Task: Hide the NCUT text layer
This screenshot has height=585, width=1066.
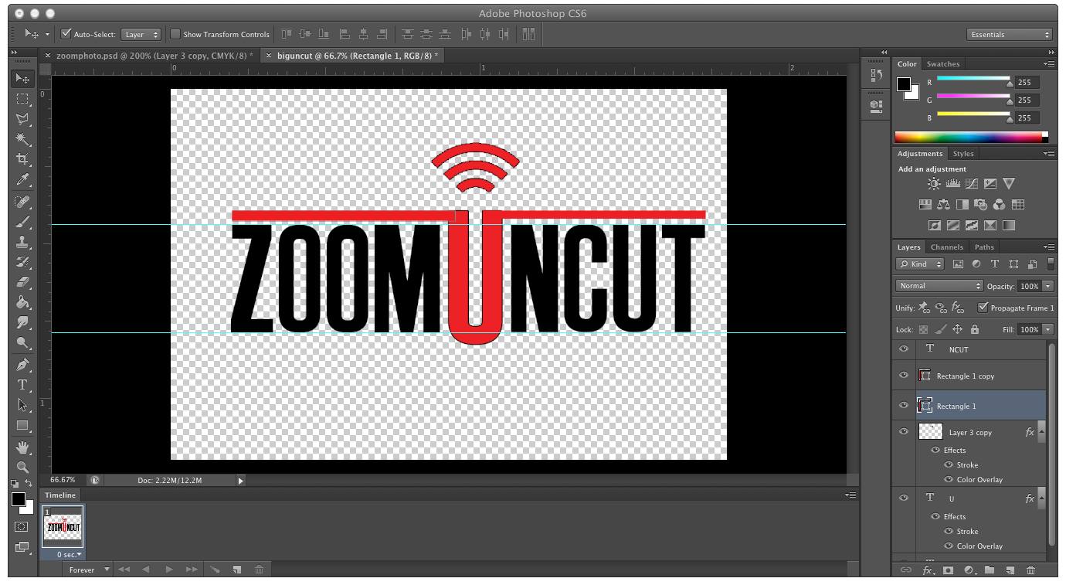Action: click(x=904, y=349)
